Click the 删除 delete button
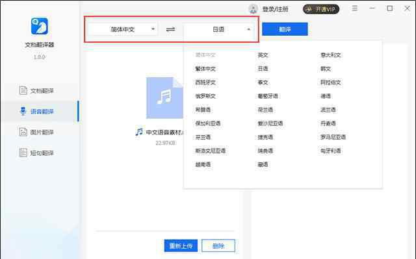The height and width of the screenshot is (259, 416). [x=218, y=246]
